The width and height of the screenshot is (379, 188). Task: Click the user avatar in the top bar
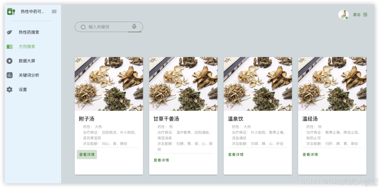[343, 14]
